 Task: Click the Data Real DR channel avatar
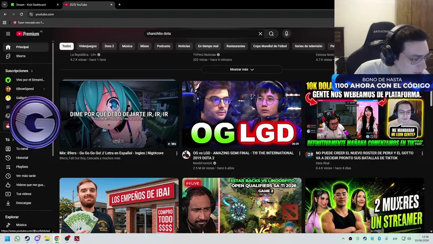(309, 155)
